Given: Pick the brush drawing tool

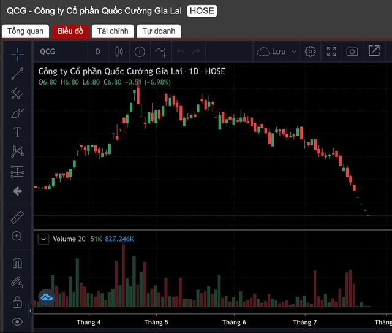Looking at the screenshot, I should 17,113.
